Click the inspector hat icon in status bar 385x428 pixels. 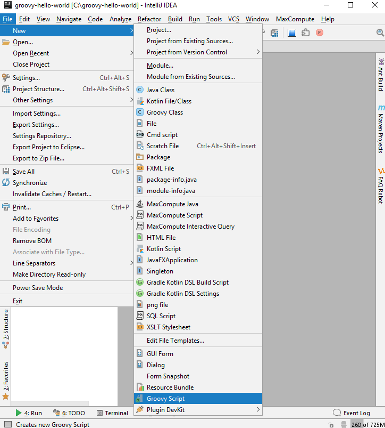tap(344, 424)
